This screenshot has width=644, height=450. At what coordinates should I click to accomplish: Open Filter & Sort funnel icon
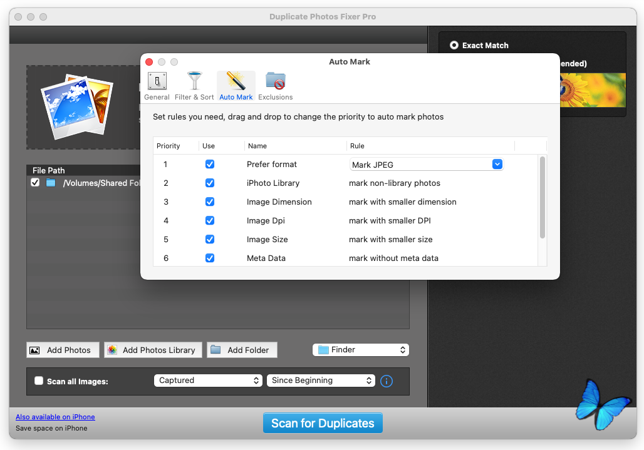pos(194,82)
